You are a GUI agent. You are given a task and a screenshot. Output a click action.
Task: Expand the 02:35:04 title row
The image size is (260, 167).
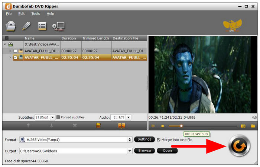[x=10, y=57]
